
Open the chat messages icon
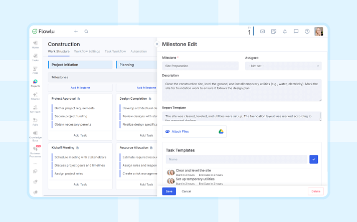tap(296, 32)
